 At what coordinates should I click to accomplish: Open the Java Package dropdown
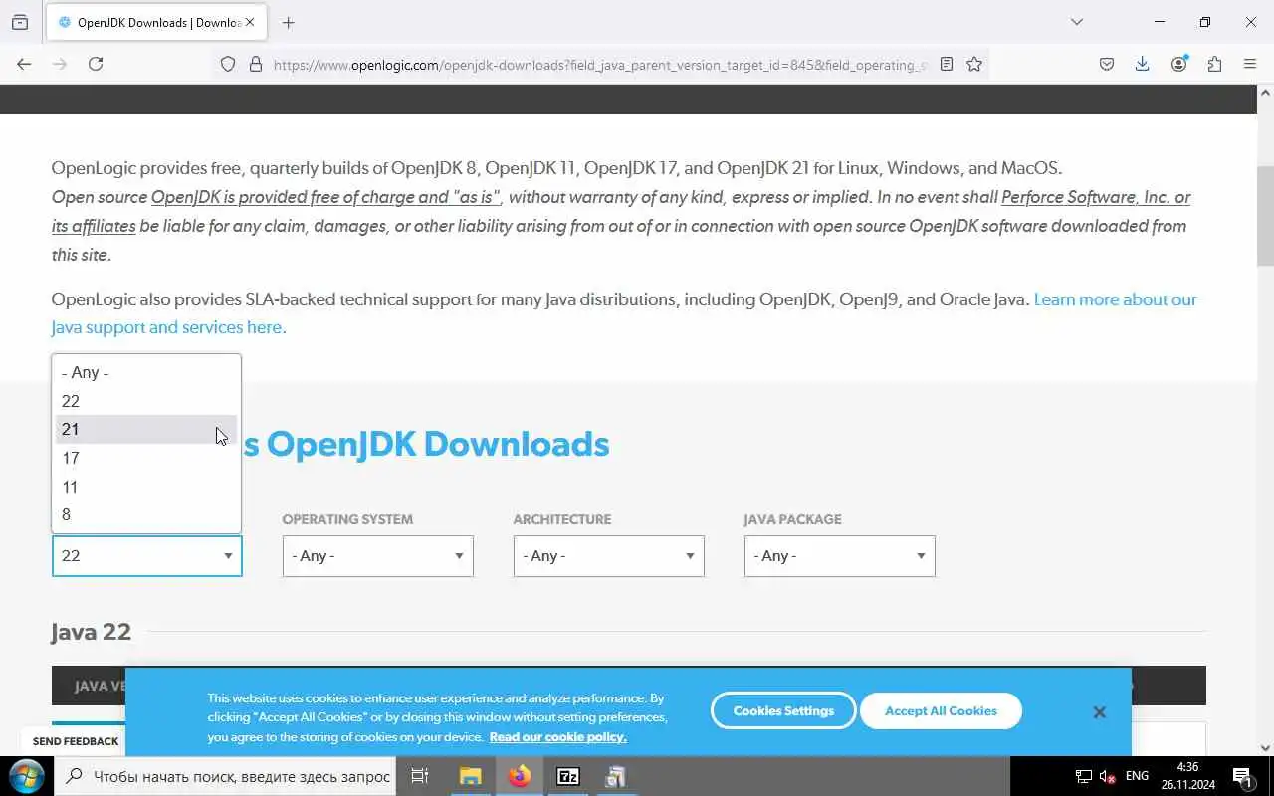pos(839,555)
